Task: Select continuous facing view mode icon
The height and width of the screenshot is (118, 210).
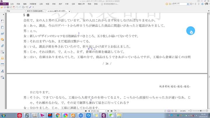Action: [x=176, y=111]
